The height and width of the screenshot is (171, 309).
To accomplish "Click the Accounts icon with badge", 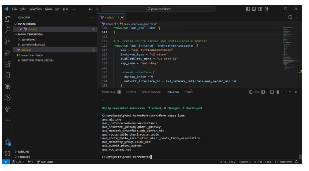I will pos(7,142).
